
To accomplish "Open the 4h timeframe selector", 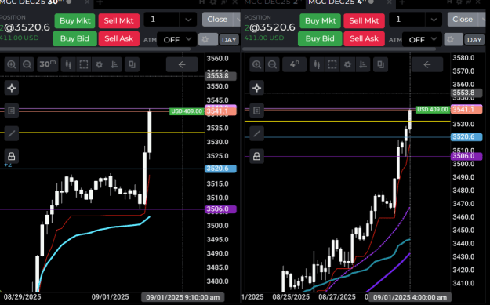I will [x=294, y=65].
